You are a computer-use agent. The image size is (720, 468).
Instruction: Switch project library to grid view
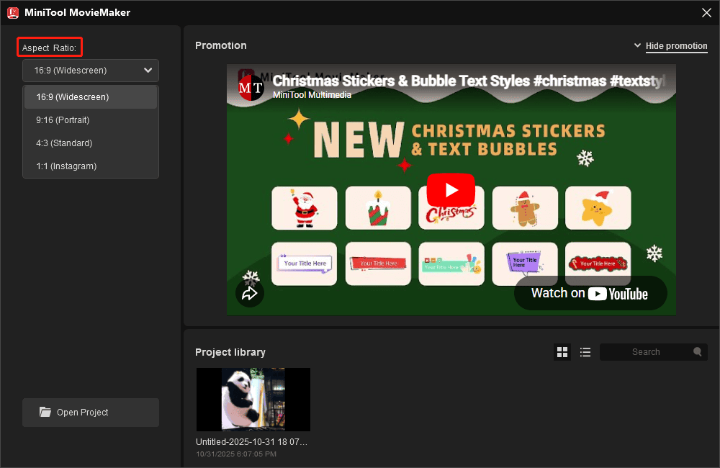click(562, 352)
